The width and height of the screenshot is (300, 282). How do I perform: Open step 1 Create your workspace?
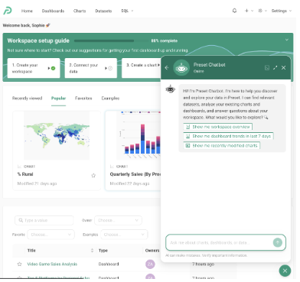point(34,69)
